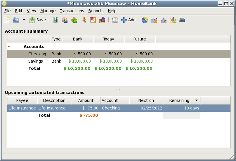236x161 pixels.
Task: Add a new transaction
Action: (129, 20)
